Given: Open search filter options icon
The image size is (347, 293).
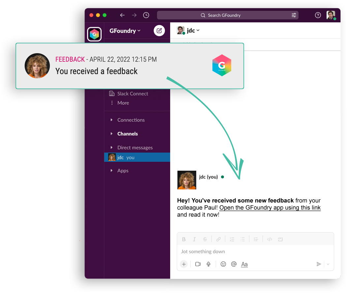Looking at the screenshot, I should 294,15.
